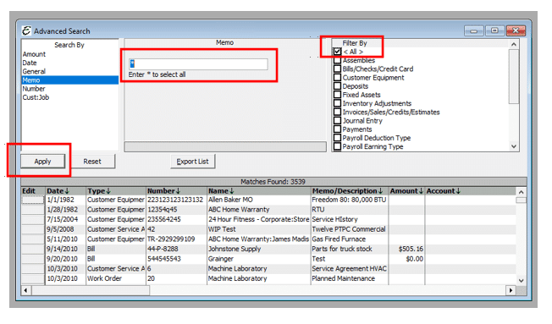
Task: Click Twelve PTPC Commercial memo cell
Action: pyautogui.click(x=350, y=229)
